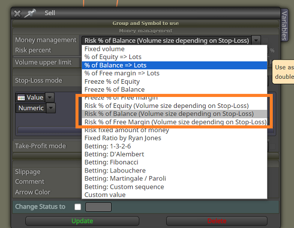This screenshot has width=294, height=228.
Task: Select Freeze % of Equity option
Action: [174, 81]
